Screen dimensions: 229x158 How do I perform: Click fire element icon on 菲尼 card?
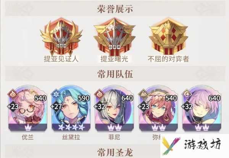(x=100, y=94)
